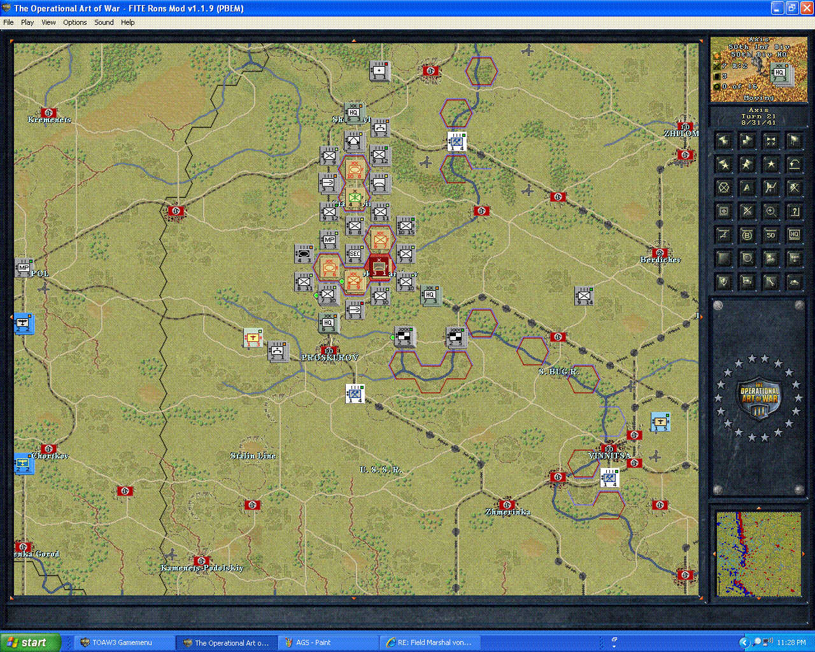Select the light green air unit counter
This screenshot has height=652, width=815.
253,337
